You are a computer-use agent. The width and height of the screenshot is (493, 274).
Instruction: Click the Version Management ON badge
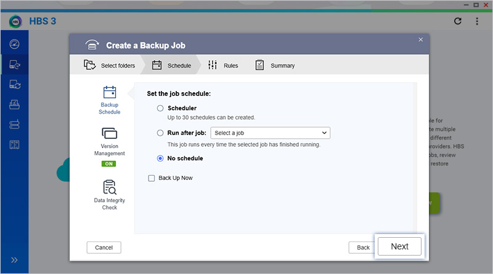tap(109, 163)
